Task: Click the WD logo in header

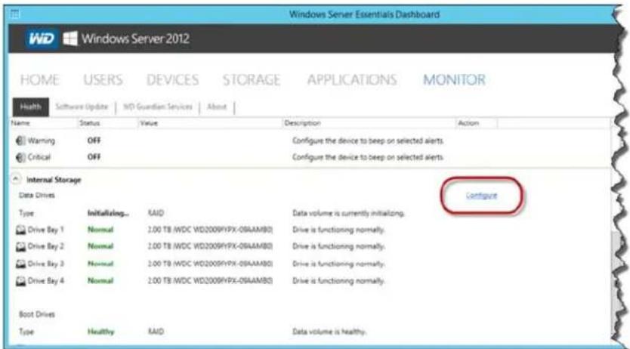Action: 41,39
